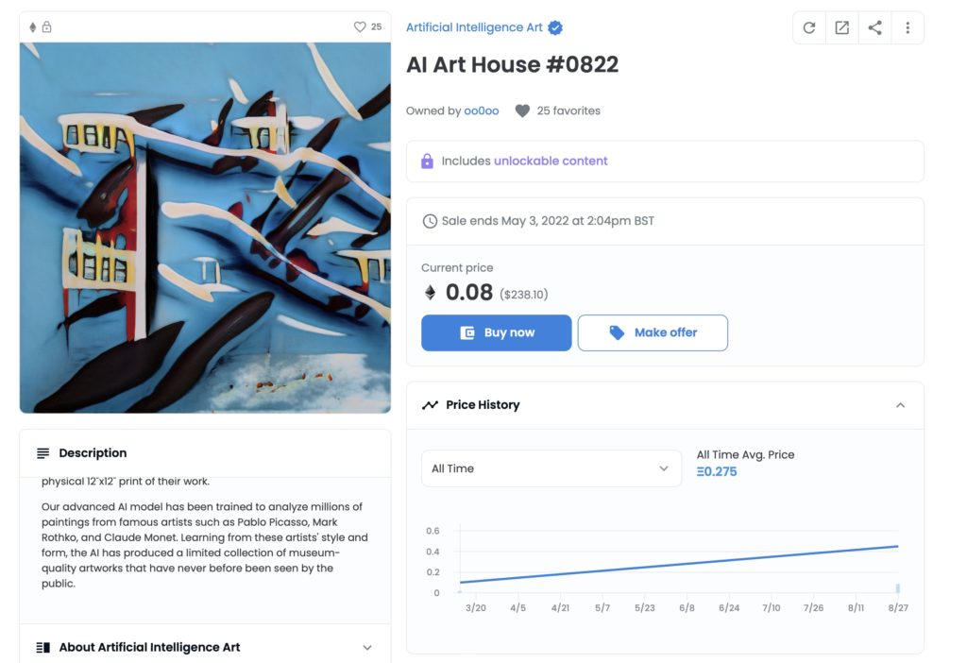Image resolution: width=967 pixels, height=663 pixels.
Task: Click the Buy now button
Action: point(496,332)
